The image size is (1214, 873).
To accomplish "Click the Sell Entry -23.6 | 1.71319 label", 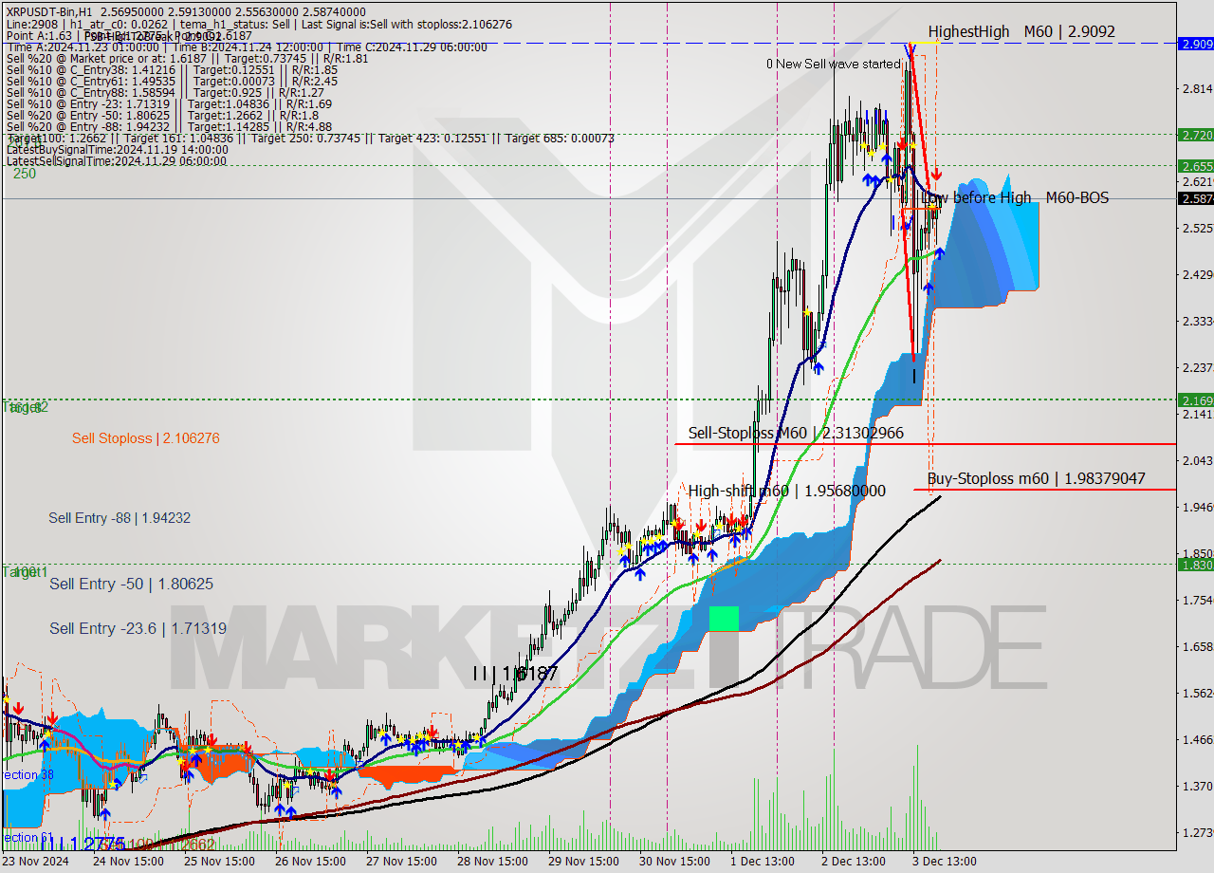I will 138,628.
